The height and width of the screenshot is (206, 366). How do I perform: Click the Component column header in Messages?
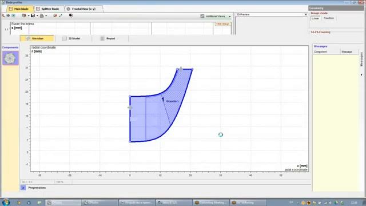coord(326,52)
